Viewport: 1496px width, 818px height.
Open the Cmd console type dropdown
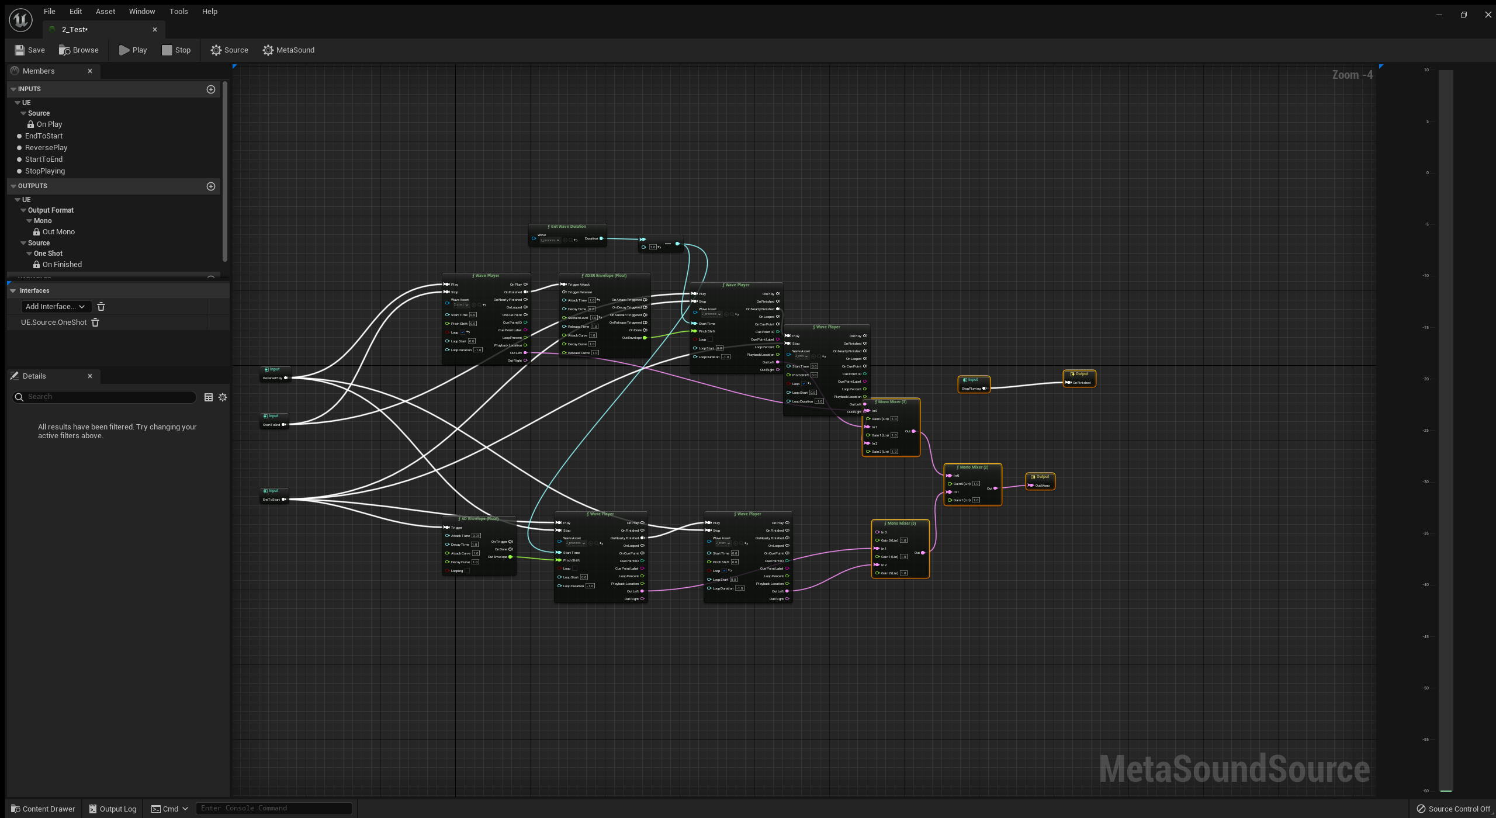171,809
